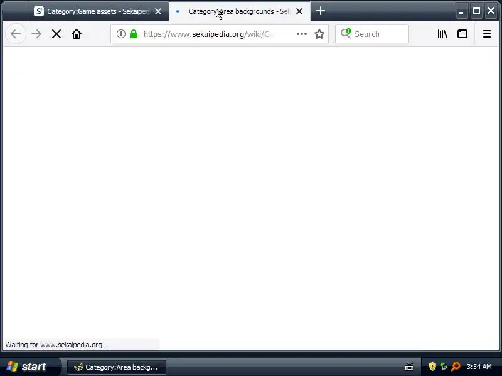Open the Firefox home page
Viewport: 502px width, 376px height.
point(77,34)
